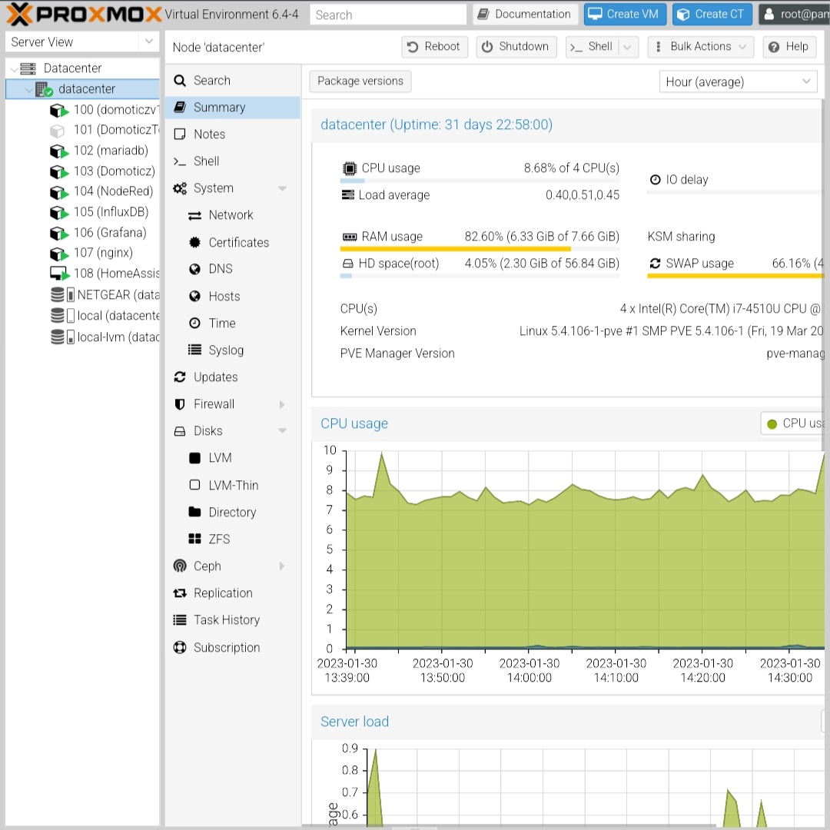This screenshot has height=830, width=830.
Task: Open LVM disks page
Action: click(232, 458)
